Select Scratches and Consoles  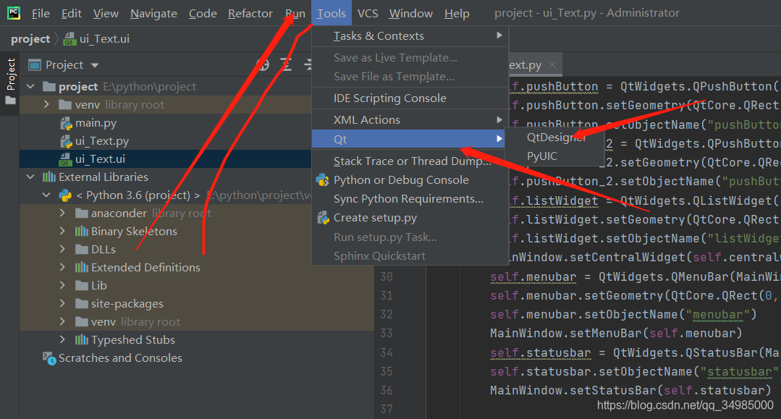click(x=120, y=357)
